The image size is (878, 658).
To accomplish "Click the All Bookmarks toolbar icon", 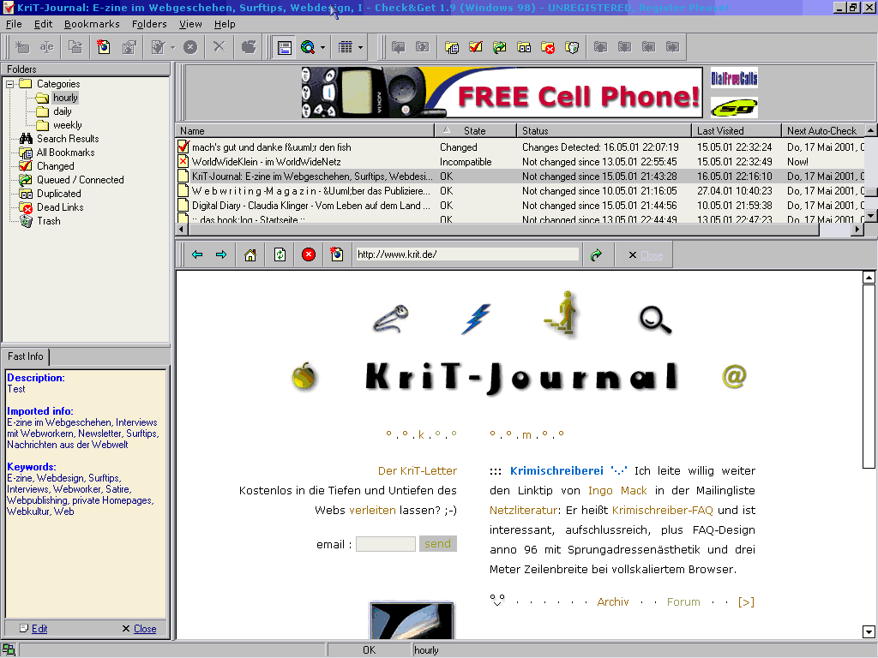I will tap(451, 48).
